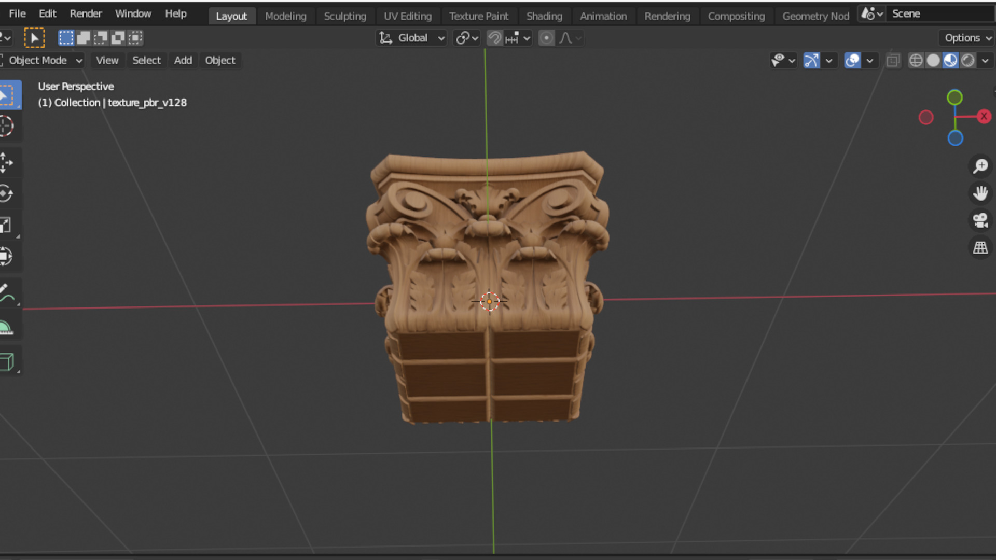Open the viewport Object menu

(220, 61)
